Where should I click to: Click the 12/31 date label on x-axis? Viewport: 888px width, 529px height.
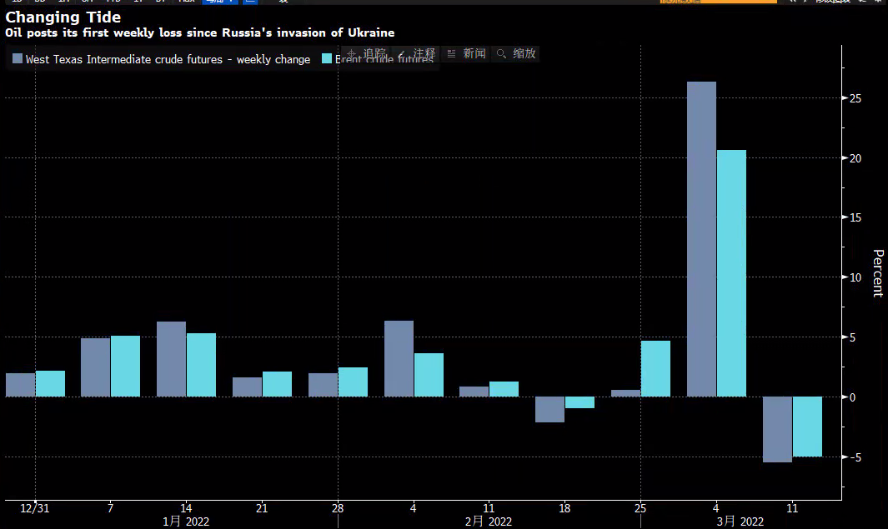click(34, 507)
